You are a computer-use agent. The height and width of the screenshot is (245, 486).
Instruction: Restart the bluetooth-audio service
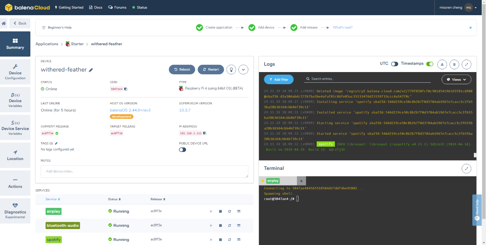point(229,225)
